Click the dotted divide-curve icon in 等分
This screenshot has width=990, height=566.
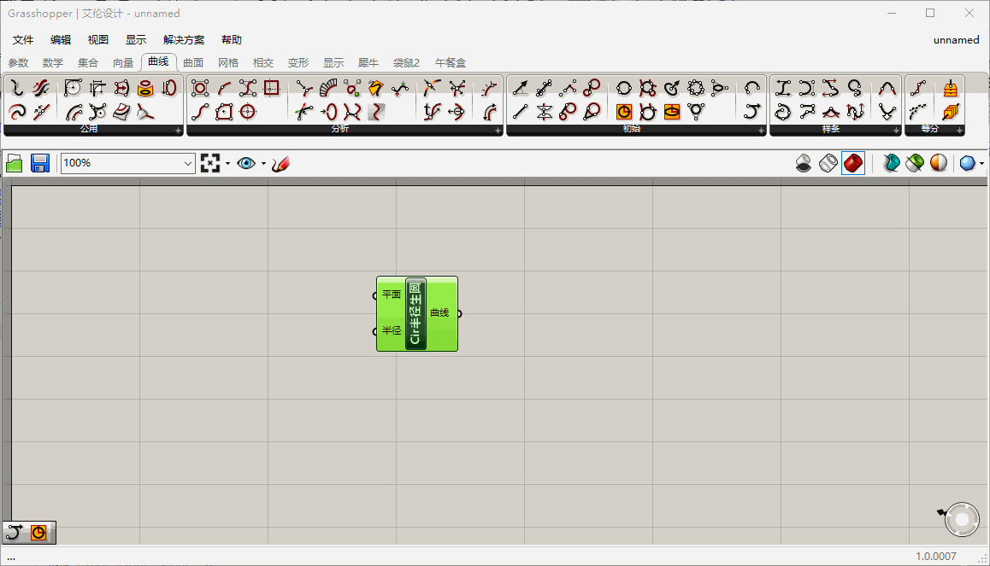point(918,112)
